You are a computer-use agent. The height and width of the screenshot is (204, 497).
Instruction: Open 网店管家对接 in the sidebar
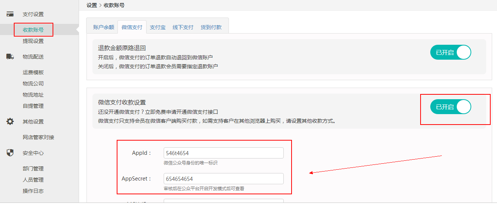click(x=38, y=137)
